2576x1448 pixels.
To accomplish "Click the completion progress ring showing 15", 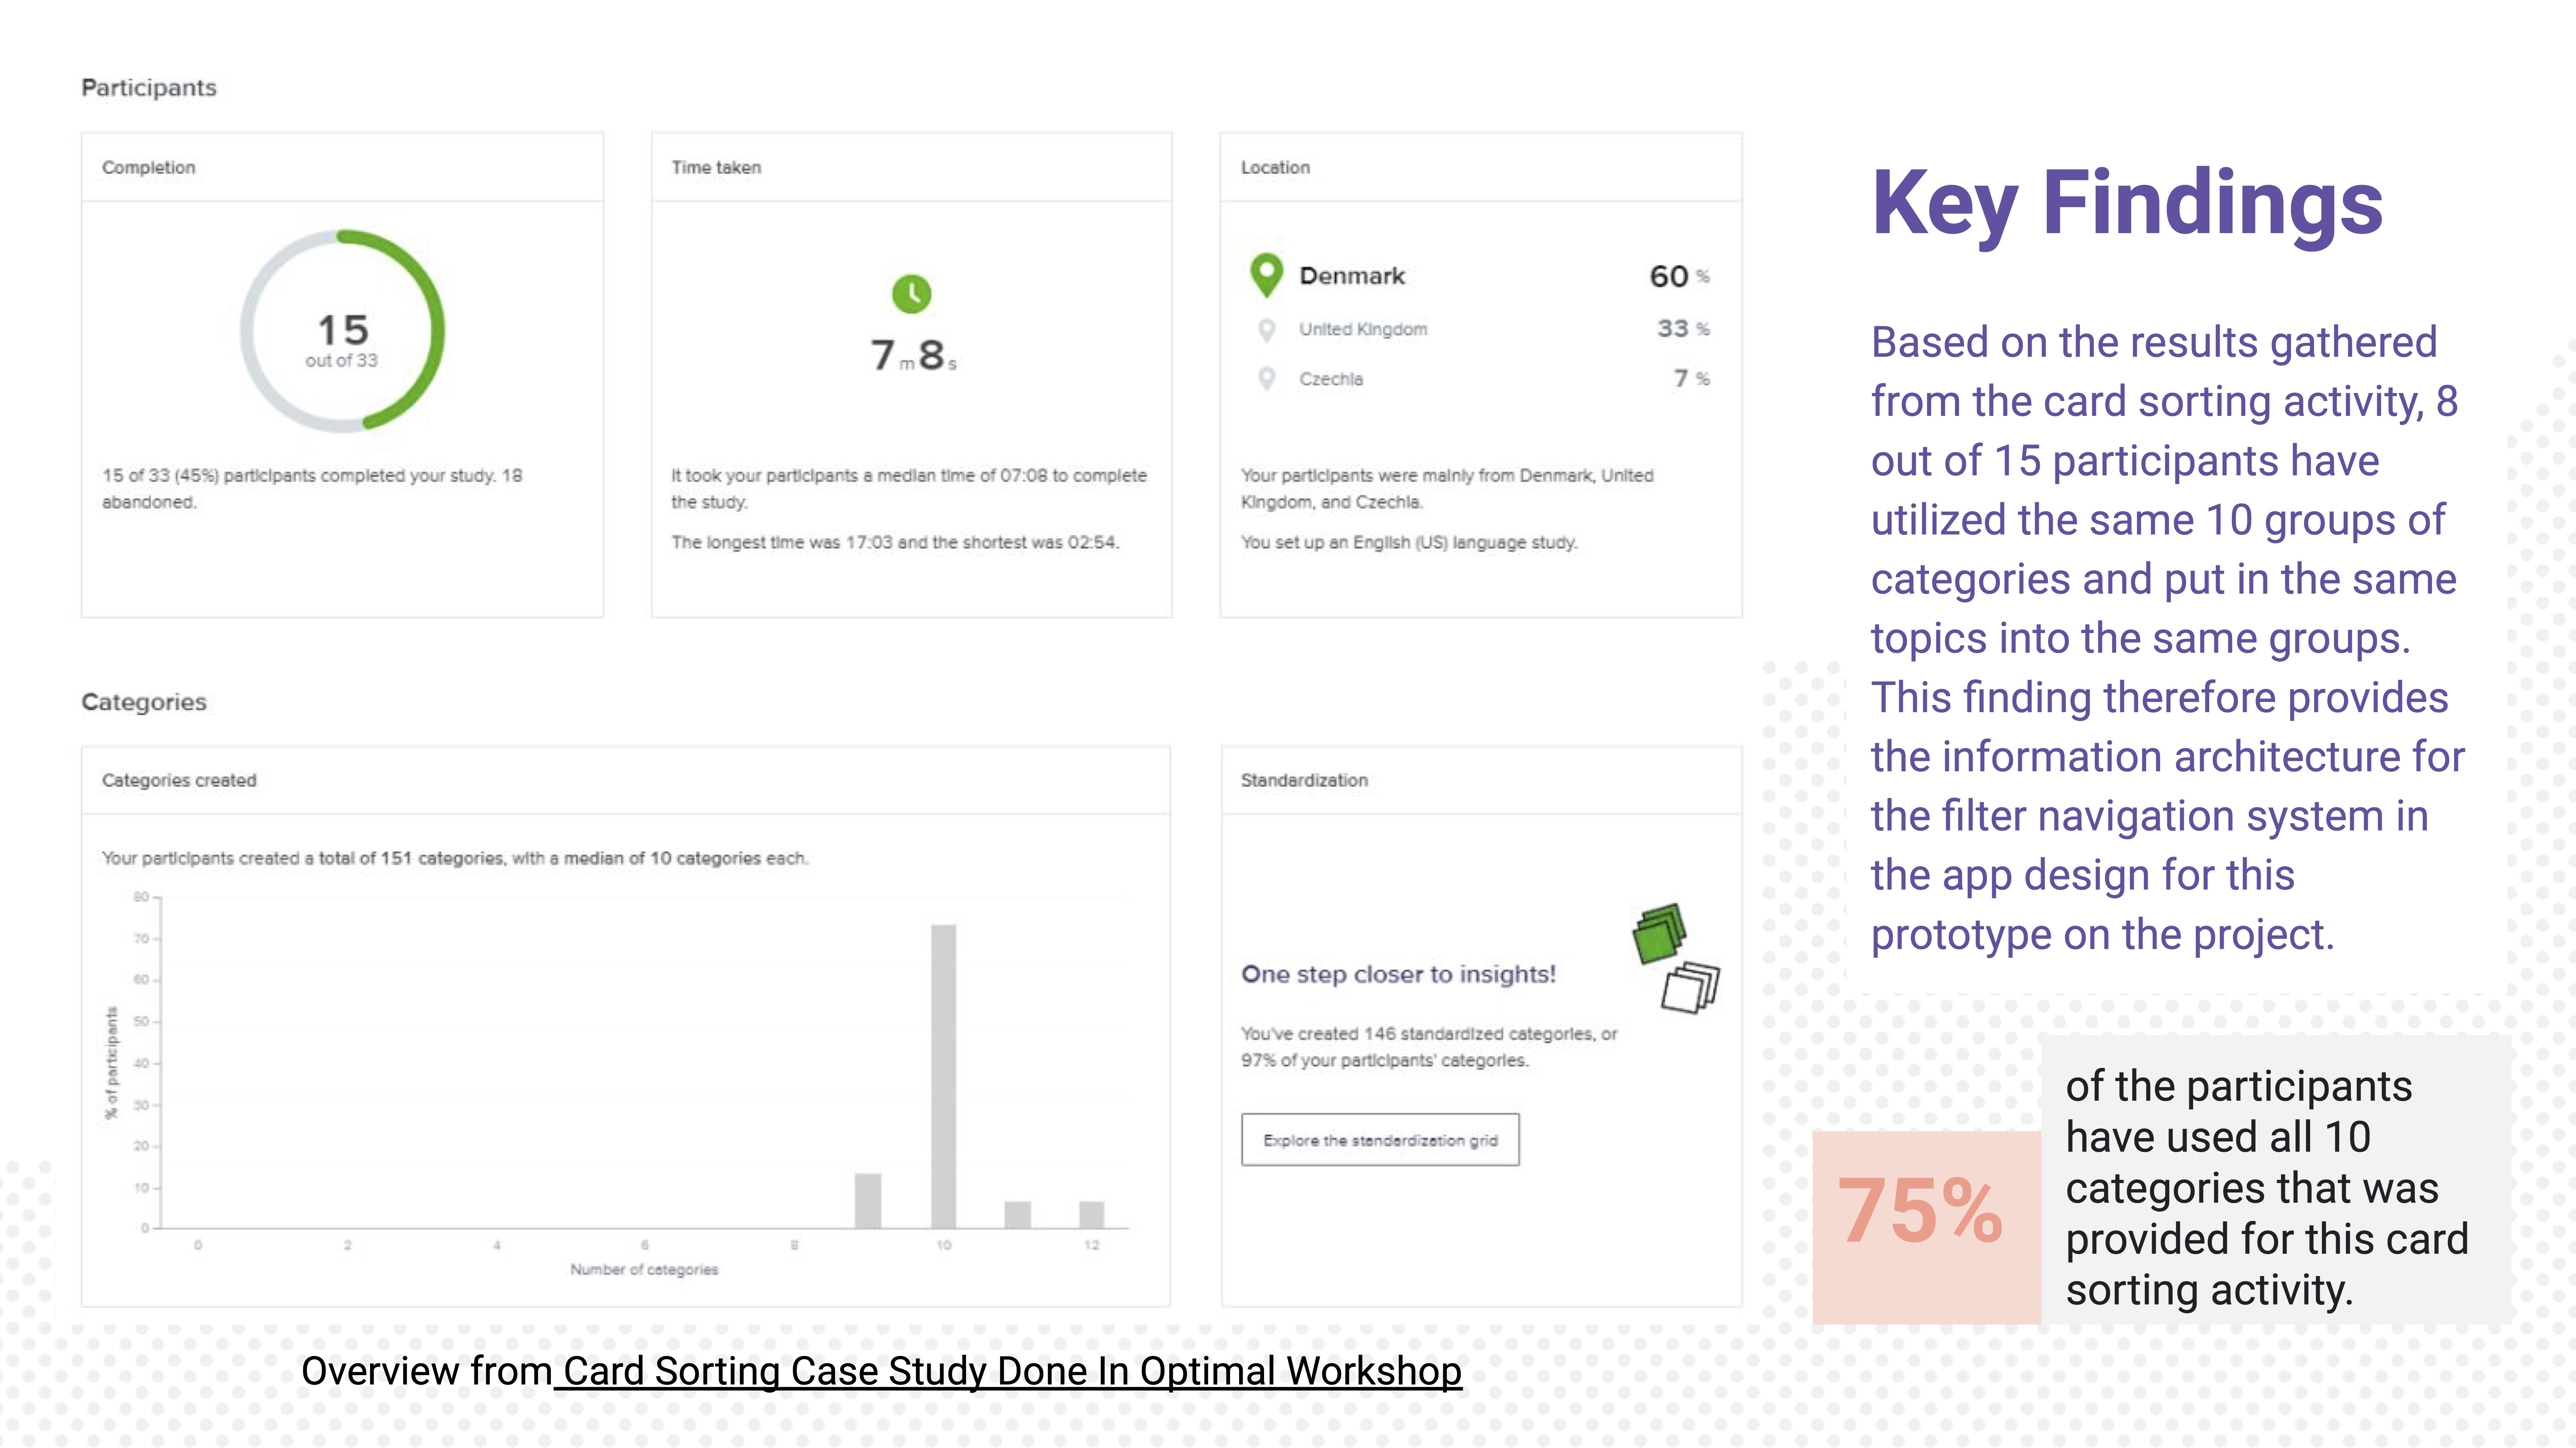I will (342, 331).
